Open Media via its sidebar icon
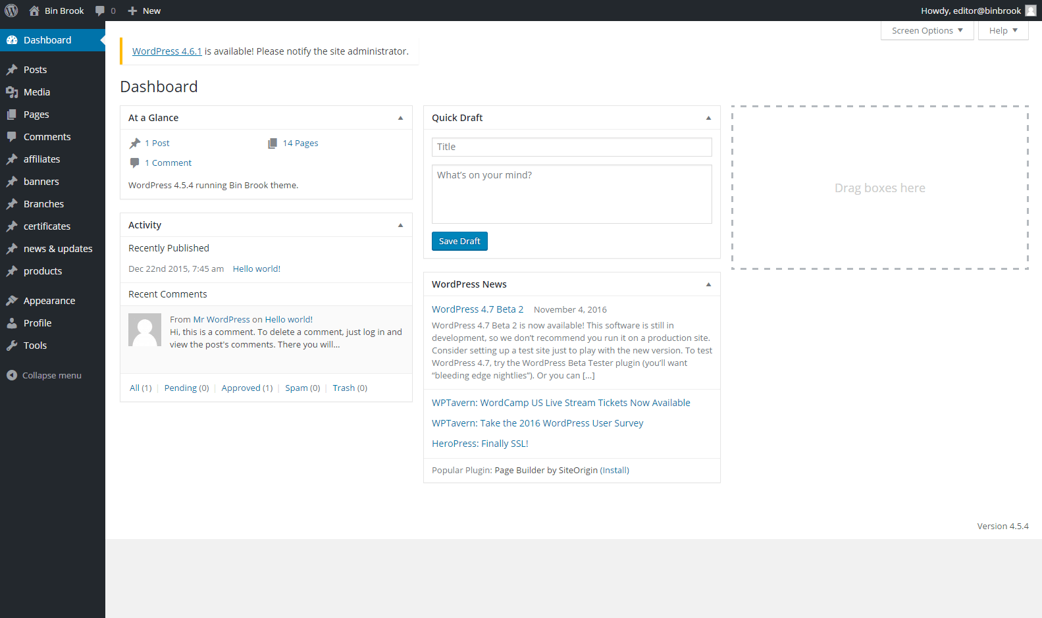 12,92
